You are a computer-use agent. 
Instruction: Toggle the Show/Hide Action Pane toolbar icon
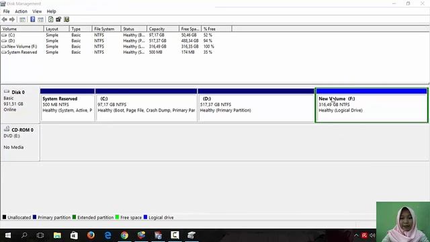click(40, 19)
